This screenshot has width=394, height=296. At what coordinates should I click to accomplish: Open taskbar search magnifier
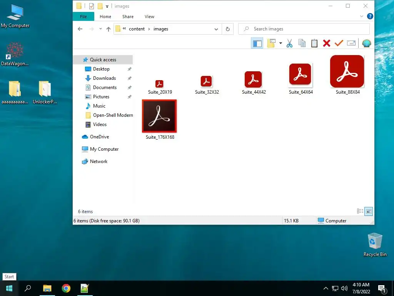(28, 288)
